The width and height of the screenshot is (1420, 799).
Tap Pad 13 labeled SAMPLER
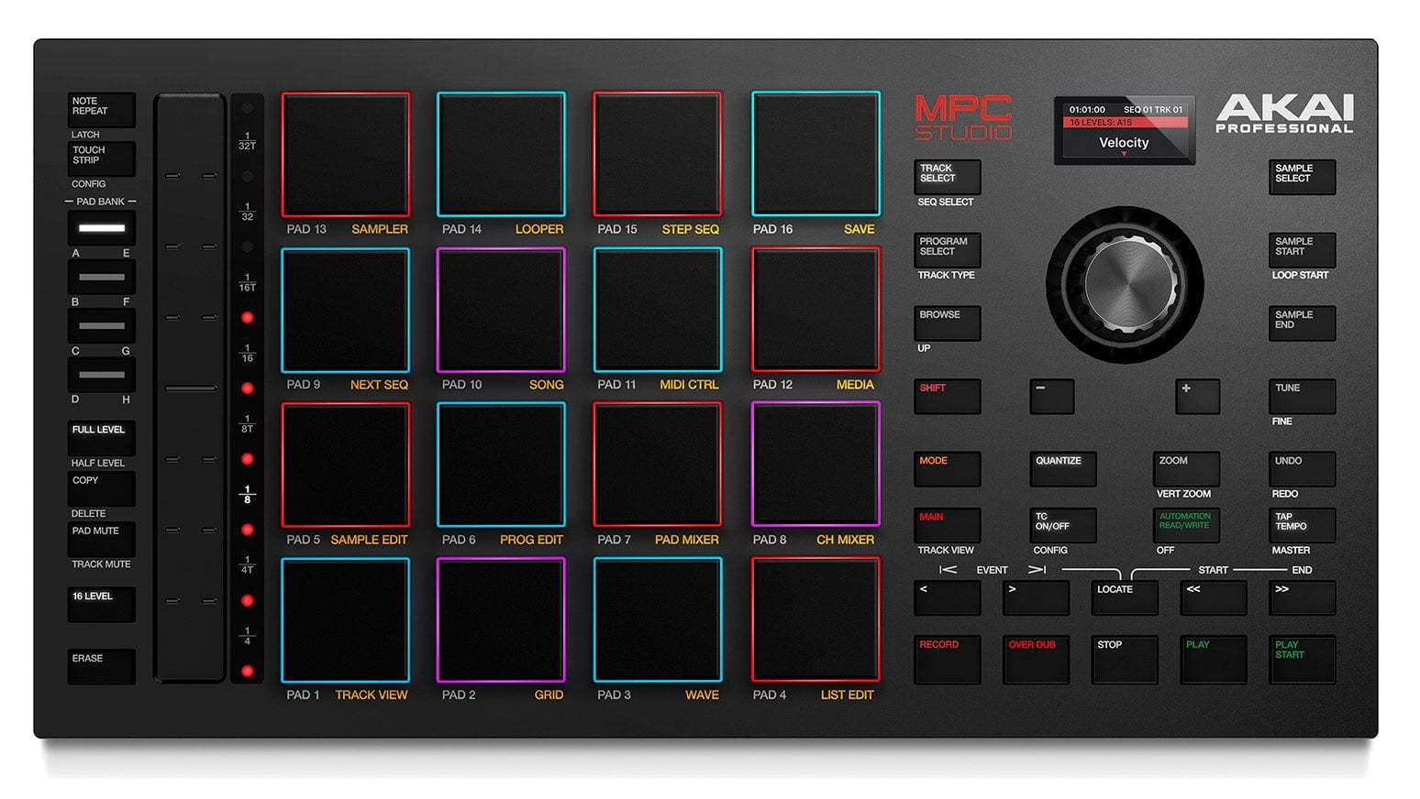coord(345,154)
